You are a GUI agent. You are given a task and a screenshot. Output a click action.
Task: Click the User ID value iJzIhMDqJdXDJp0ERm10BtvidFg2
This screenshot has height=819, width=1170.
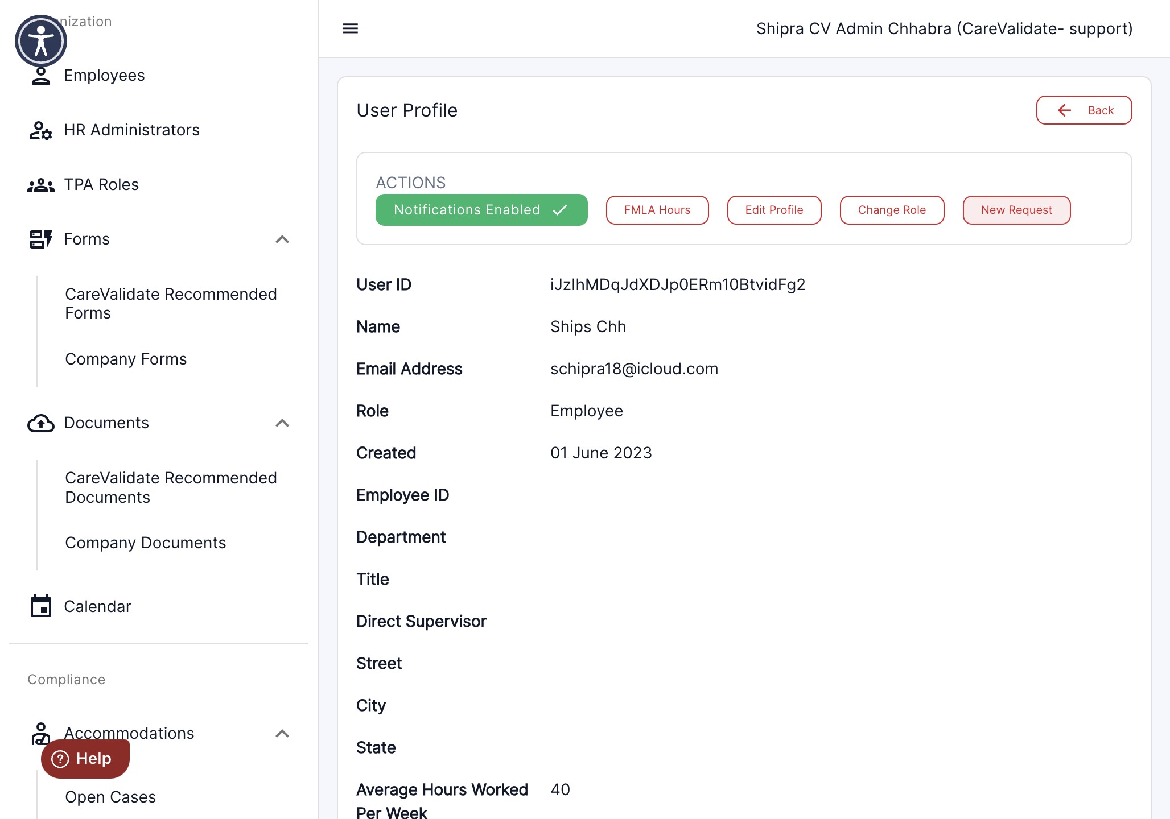point(678,285)
